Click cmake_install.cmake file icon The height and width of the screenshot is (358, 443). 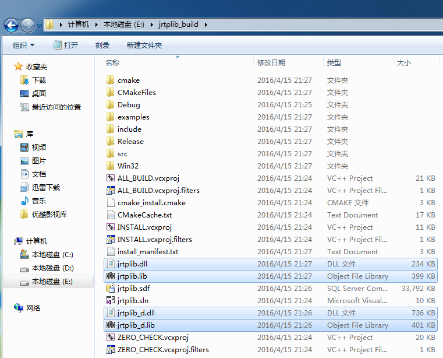(x=111, y=203)
